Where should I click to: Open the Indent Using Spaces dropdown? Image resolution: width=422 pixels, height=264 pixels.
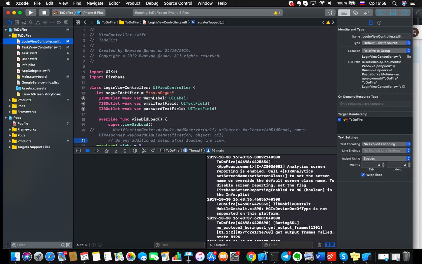386,159
